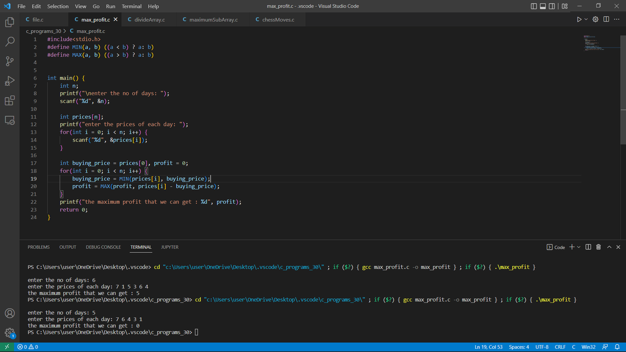
Task: Add a new terminal with the plus icon
Action: pyautogui.click(x=572, y=247)
